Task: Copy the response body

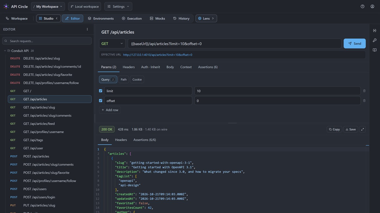Action: (334, 129)
